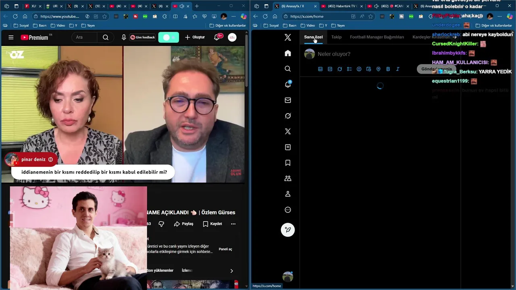The width and height of the screenshot is (516, 290).
Task: Open Copilot icon in left browser
Action: coord(243,17)
